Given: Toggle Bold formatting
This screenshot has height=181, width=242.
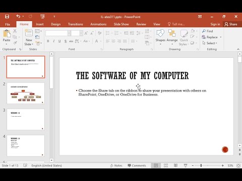Looking at the screenshot, I should click(x=48, y=41).
